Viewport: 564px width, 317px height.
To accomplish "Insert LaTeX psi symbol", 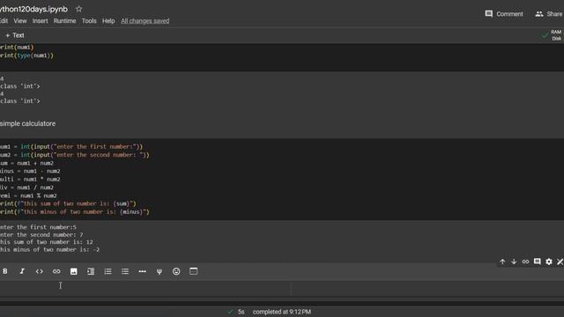I will coord(159,271).
